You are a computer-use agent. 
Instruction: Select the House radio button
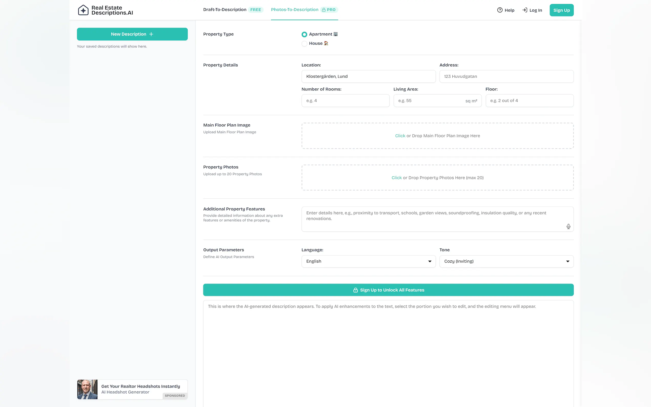(304, 44)
